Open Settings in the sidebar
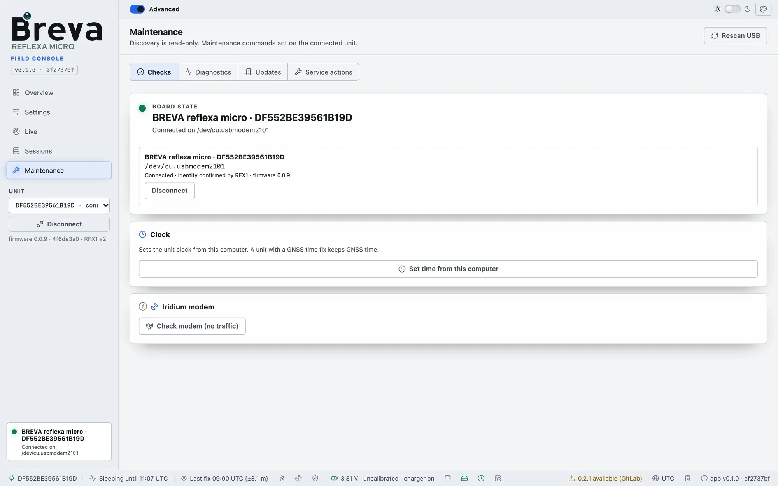 coord(59,112)
